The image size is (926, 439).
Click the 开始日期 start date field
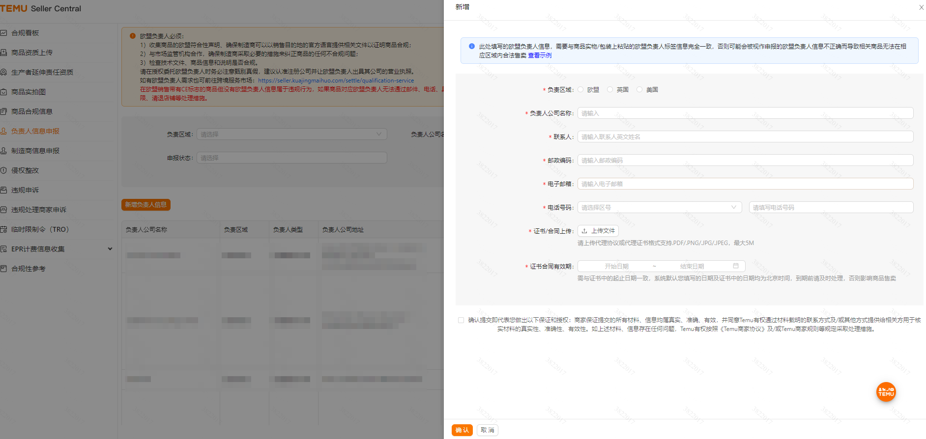tap(616, 266)
